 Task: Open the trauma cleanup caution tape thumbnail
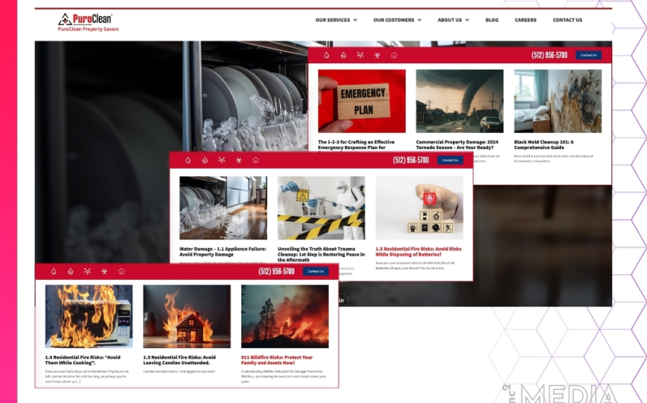pos(321,208)
